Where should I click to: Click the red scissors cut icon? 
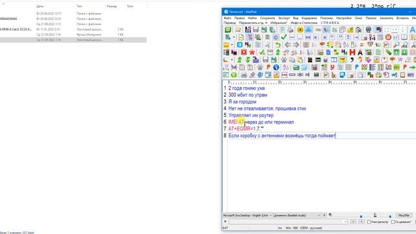250,37
